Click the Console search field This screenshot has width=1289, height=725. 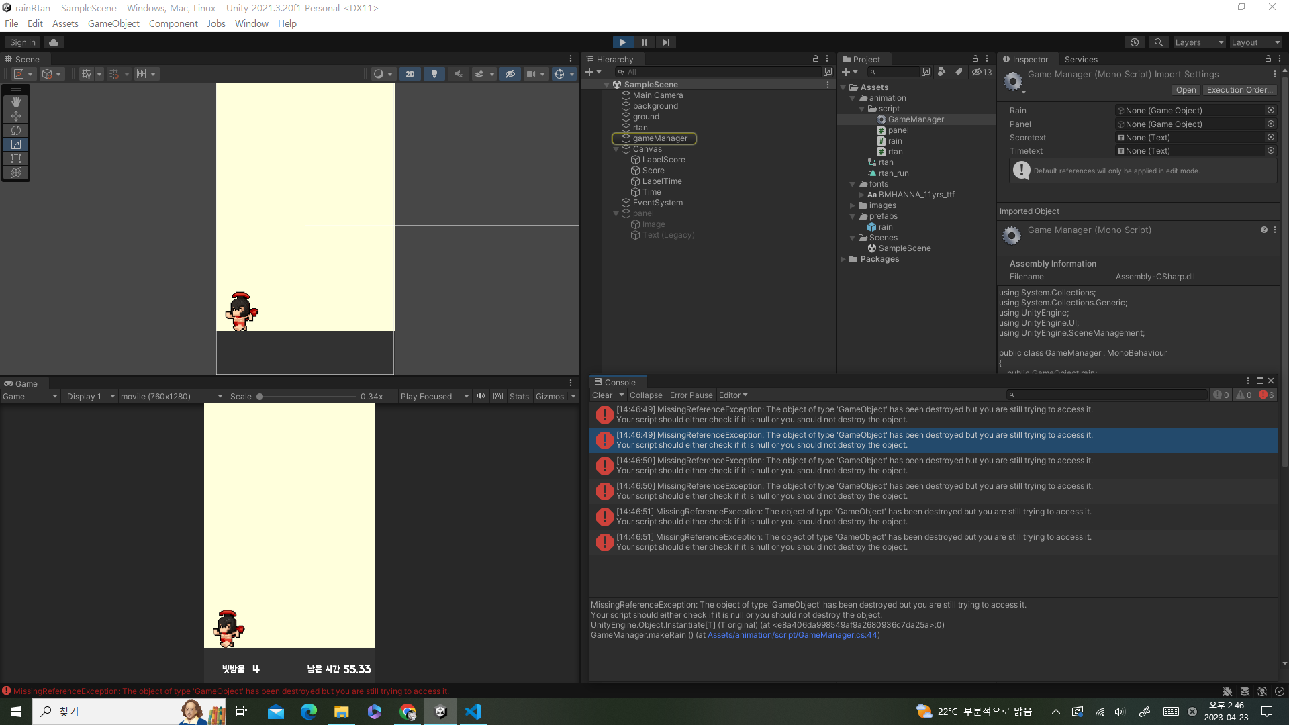click(1107, 395)
